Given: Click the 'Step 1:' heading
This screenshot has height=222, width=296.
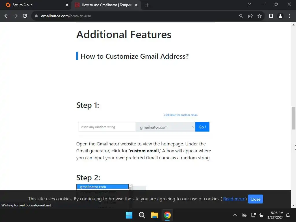Looking at the screenshot, I should pos(88,105).
